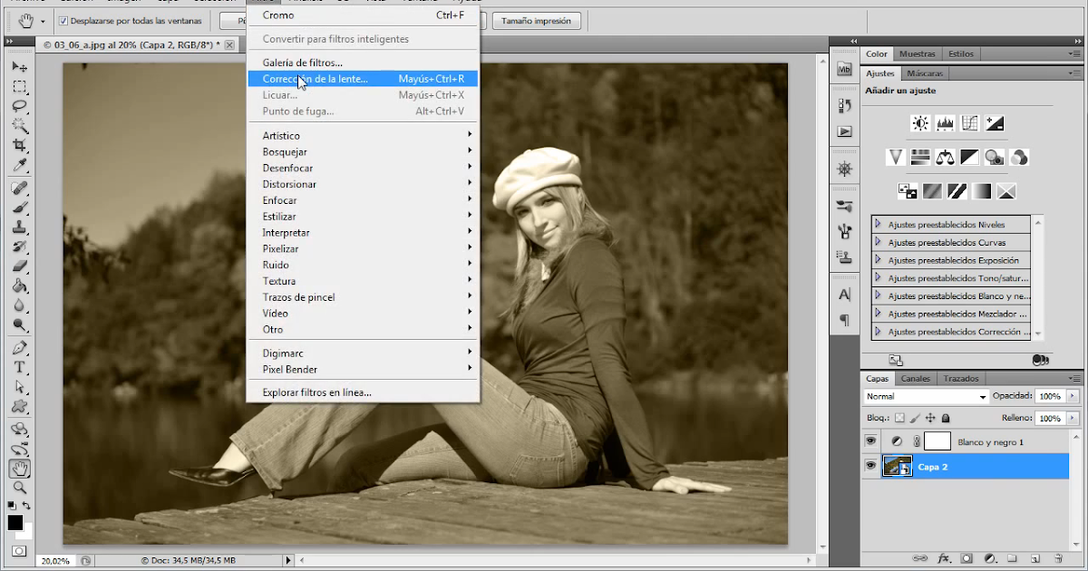1088x571 pixels.
Task: Click the foreground black color swatch
Action: pyautogui.click(x=15, y=523)
